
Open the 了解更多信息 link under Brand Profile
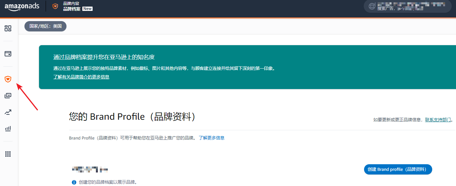point(212,138)
